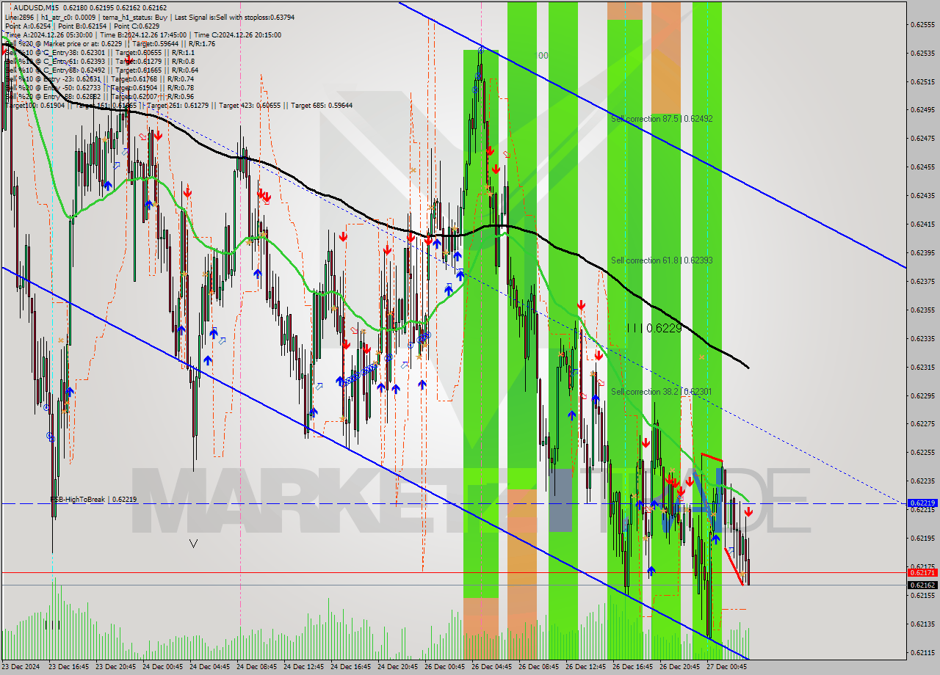The height and width of the screenshot is (675, 940).
Task: Click the 'V' marker below the FSB line
Action: pos(193,544)
